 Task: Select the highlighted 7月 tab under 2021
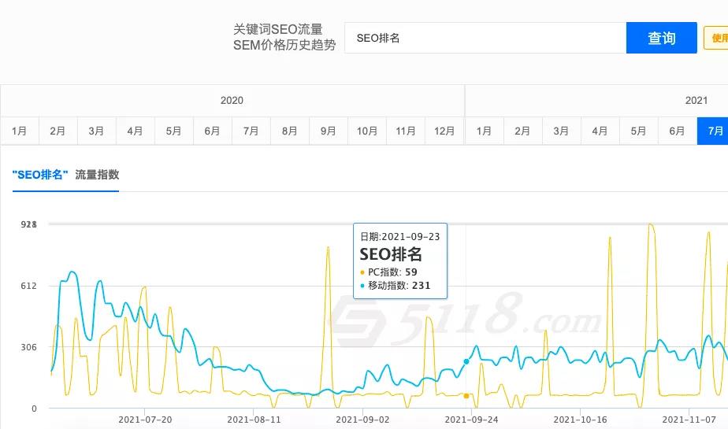point(713,131)
